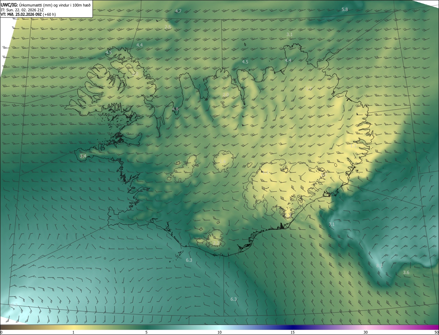The width and height of the screenshot is (439, 335).
Task: Click the 6.3 label far out at sea
Action: 234,299
